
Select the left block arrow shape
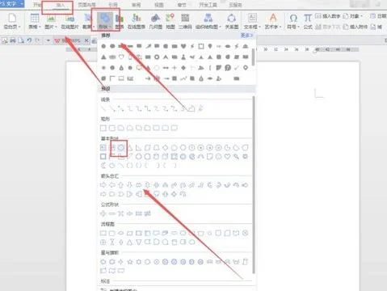[x=112, y=185]
